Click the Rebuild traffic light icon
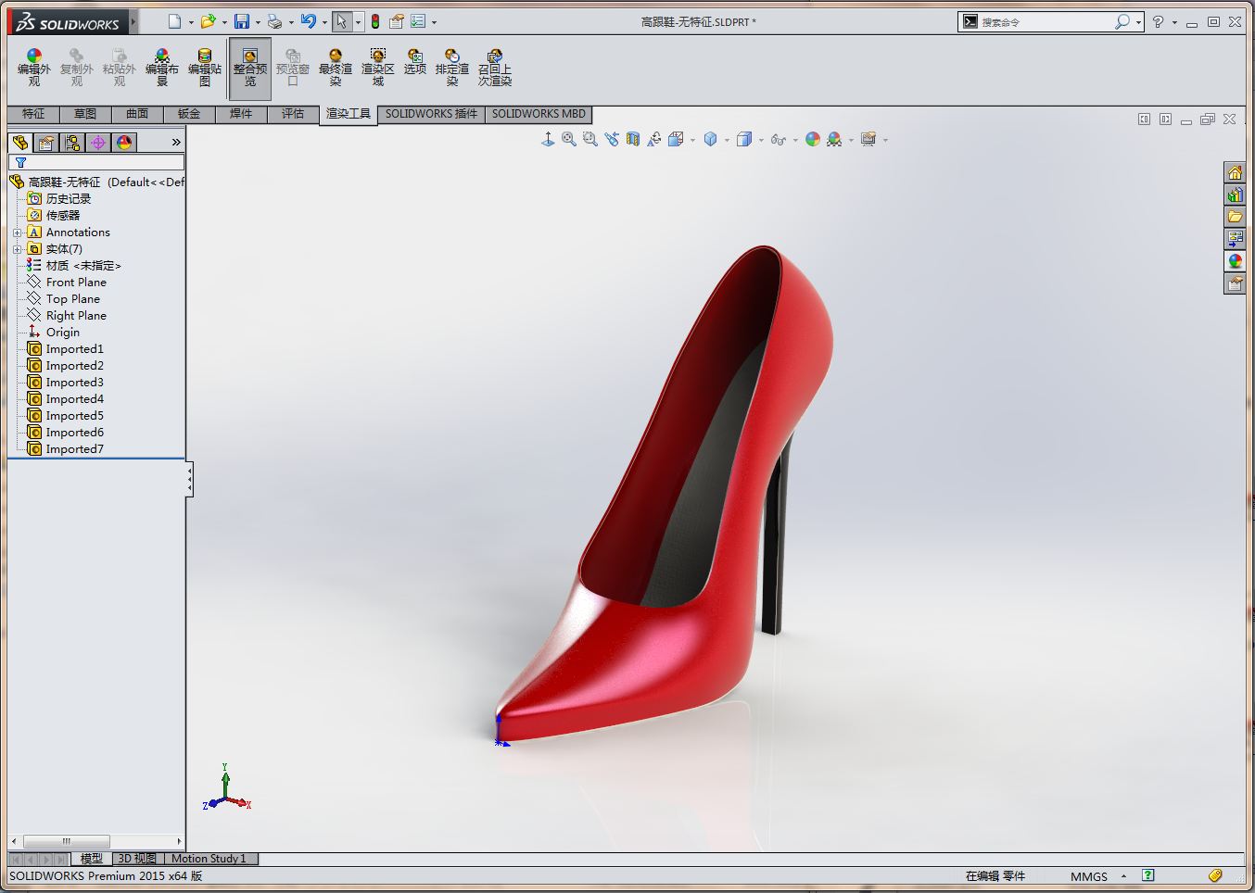 click(x=375, y=21)
